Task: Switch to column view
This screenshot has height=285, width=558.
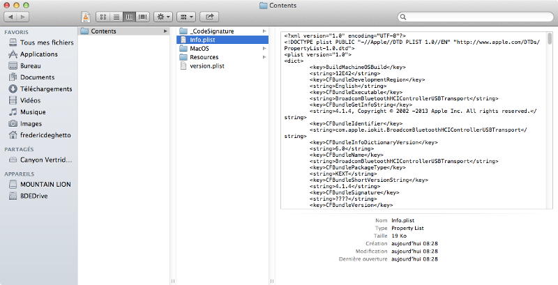Action: click(x=130, y=17)
